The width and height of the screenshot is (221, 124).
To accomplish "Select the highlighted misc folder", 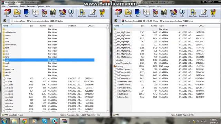I will (x=48, y=60).
